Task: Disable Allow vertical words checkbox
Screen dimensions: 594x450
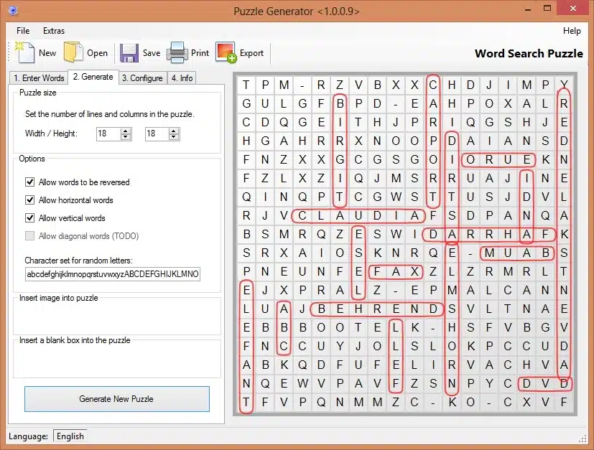Action: [x=30, y=218]
